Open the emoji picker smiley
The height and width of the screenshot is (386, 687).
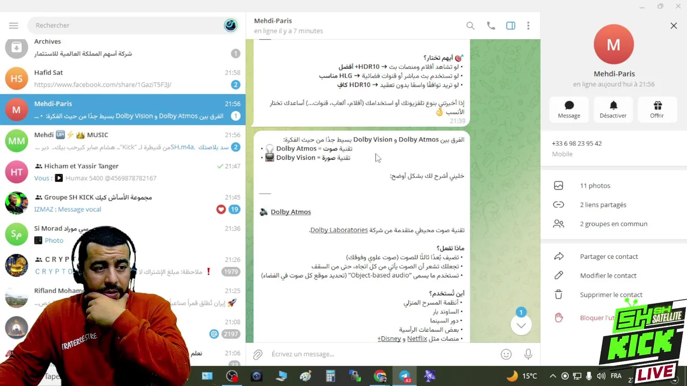(x=506, y=354)
